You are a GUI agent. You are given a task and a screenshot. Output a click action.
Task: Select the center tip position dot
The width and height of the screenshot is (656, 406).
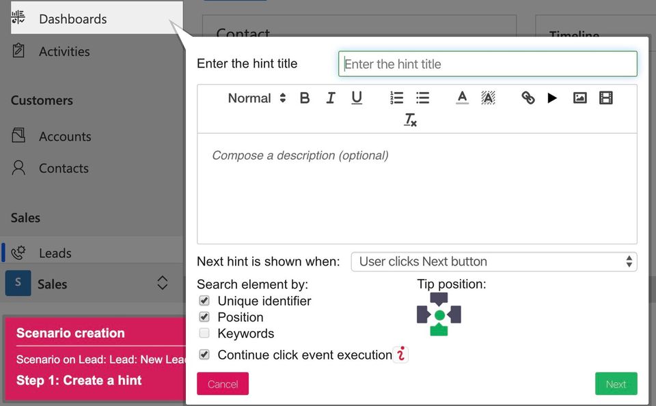pyautogui.click(x=439, y=315)
